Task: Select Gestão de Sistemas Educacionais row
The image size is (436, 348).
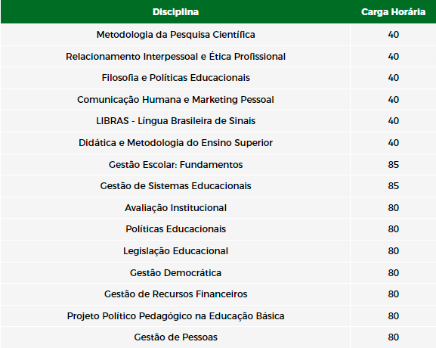Action: tap(218, 186)
